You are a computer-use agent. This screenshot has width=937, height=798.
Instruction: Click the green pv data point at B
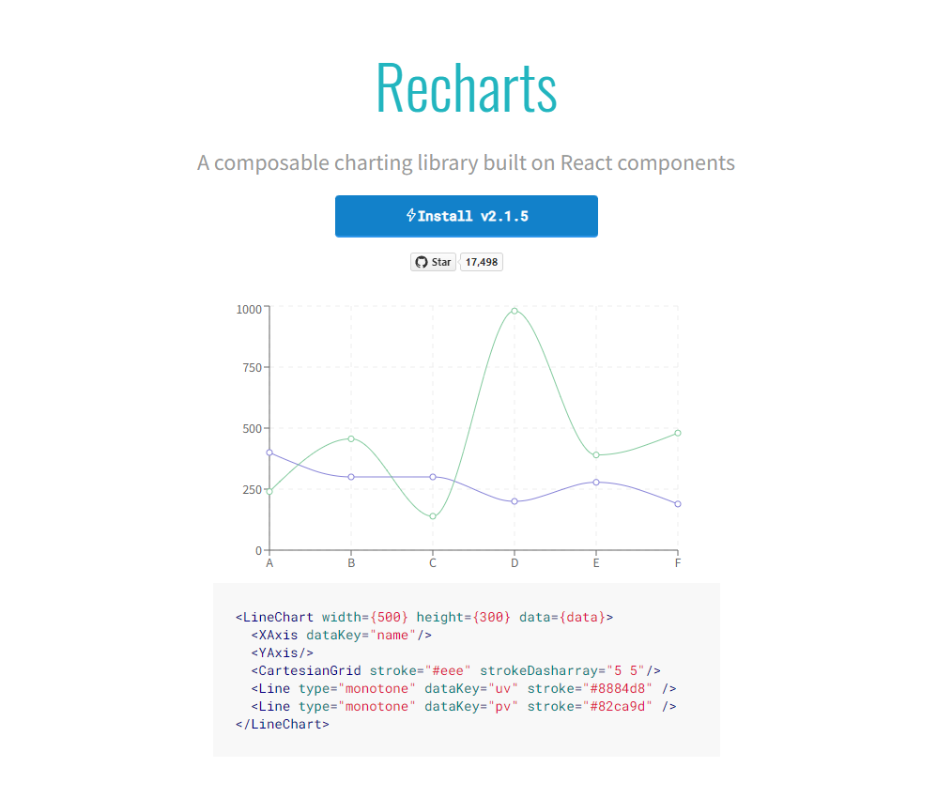[351, 438]
